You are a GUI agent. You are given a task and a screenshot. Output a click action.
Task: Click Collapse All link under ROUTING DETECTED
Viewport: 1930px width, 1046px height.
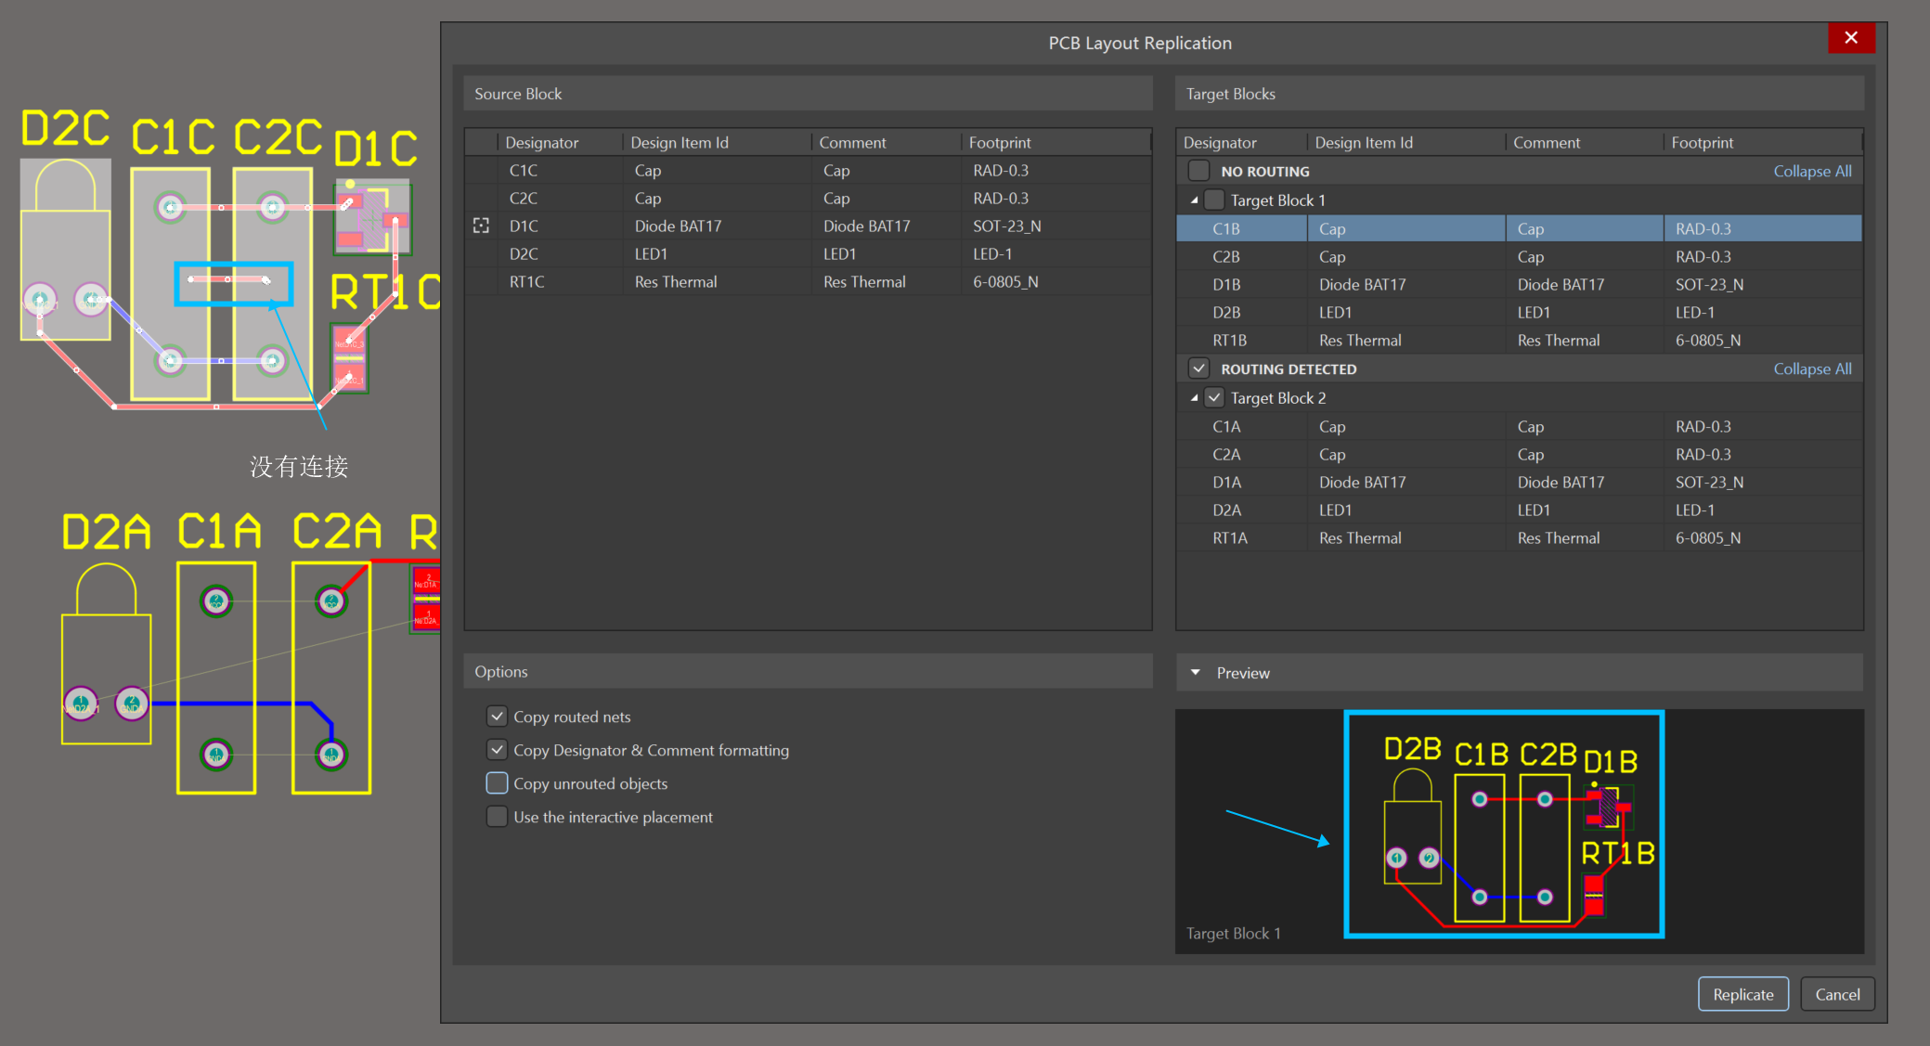(1811, 368)
